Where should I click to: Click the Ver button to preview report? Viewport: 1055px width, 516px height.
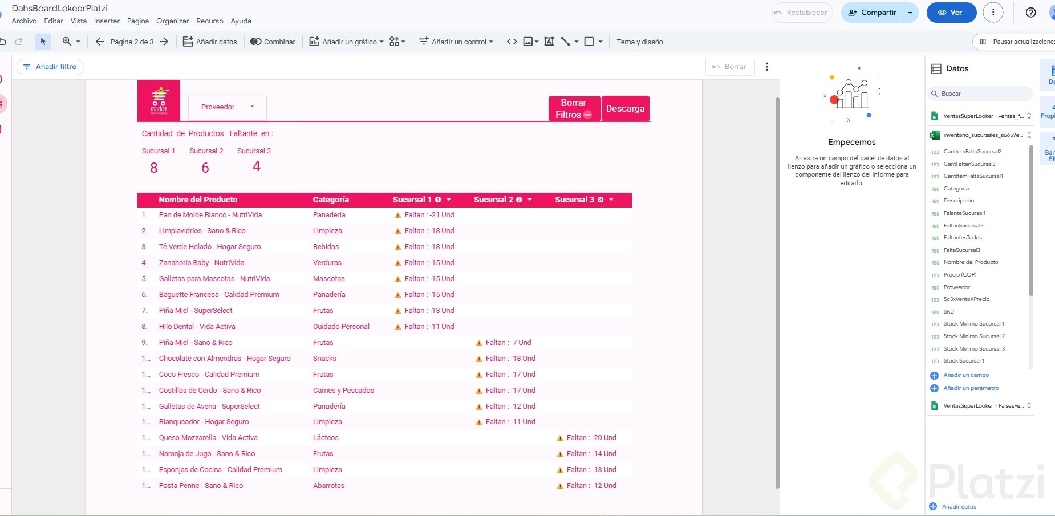point(951,13)
